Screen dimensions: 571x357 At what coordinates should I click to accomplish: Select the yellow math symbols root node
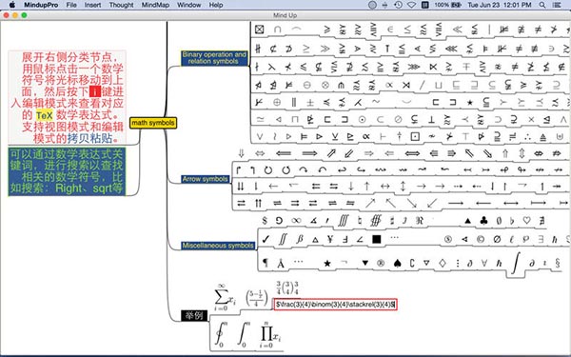click(x=153, y=123)
